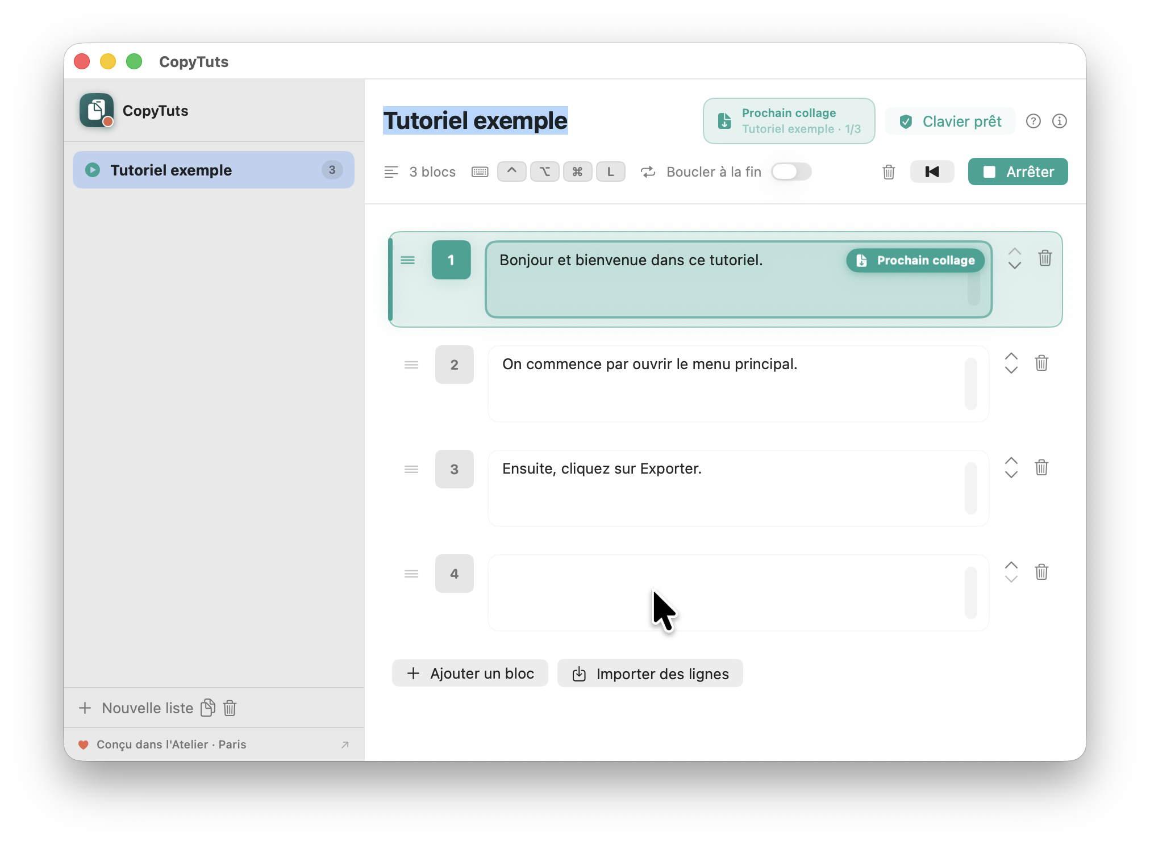The image size is (1150, 845).
Task: Click the toolbar trash icon
Action: 889,171
